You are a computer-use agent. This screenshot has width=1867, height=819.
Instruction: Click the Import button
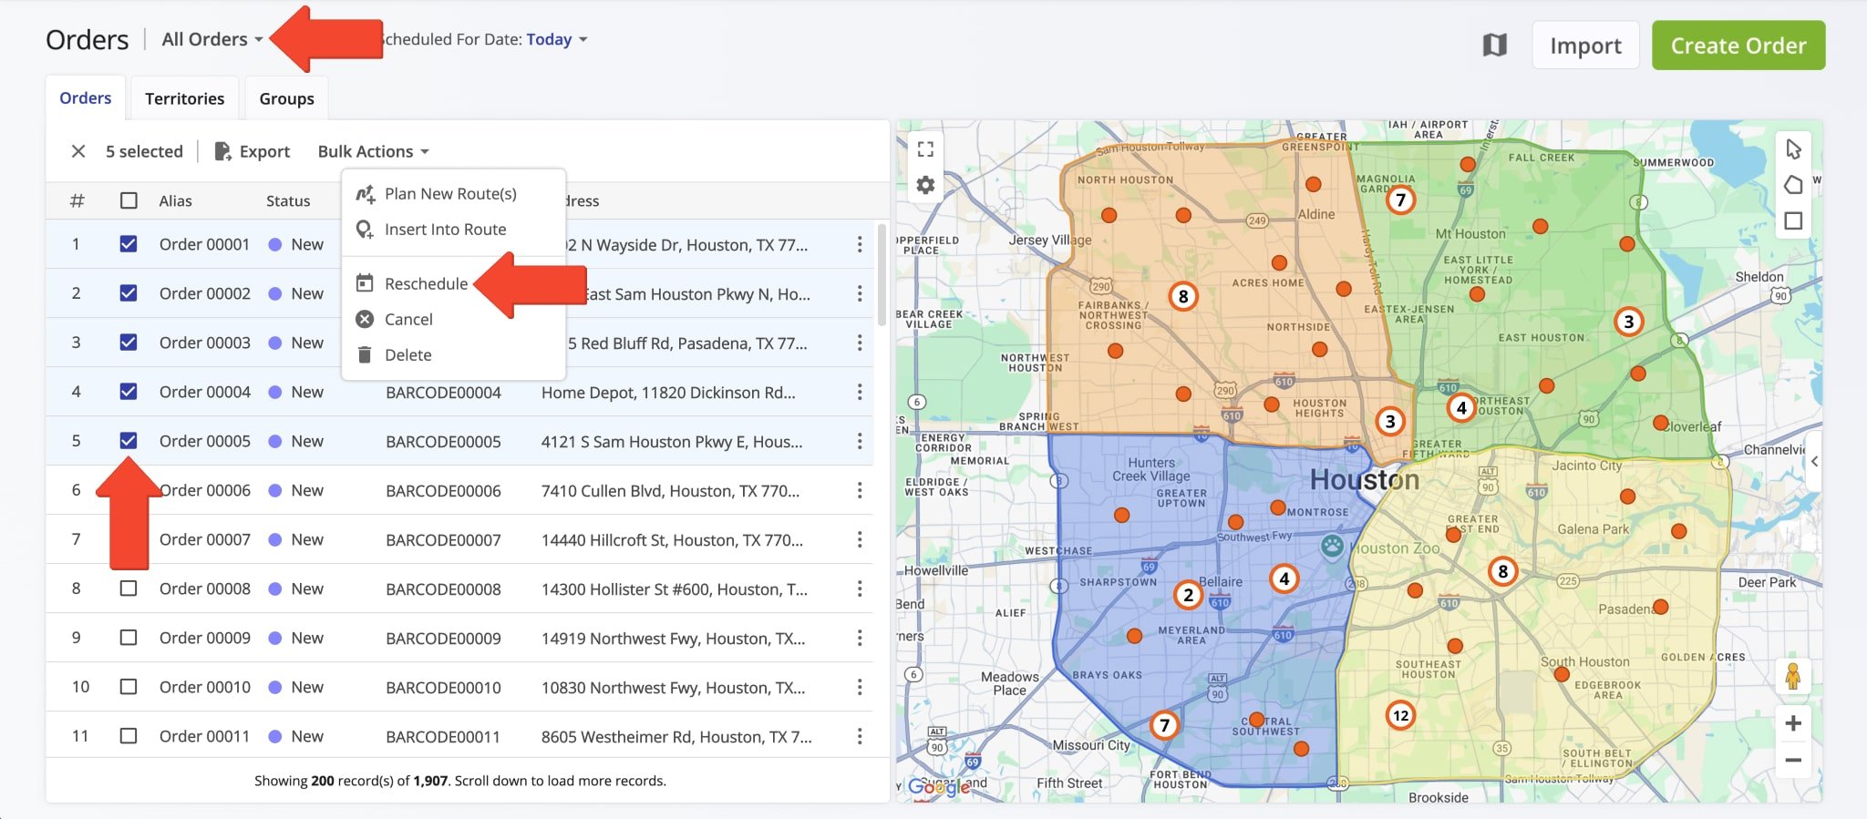[1585, 46]
